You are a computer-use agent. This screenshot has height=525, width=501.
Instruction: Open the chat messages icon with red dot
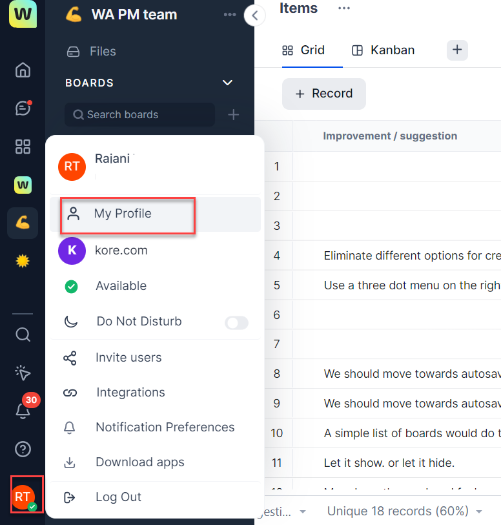pos(23,108)
